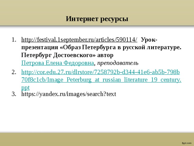Screen dimensions: 194x146
Task: Click the bold text Петербург Достоевского» автор
Action: pyautogui.click(x=67, y=55)
